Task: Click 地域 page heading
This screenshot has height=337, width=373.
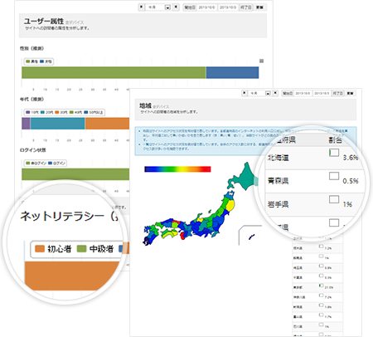Action: coord(145,105)
